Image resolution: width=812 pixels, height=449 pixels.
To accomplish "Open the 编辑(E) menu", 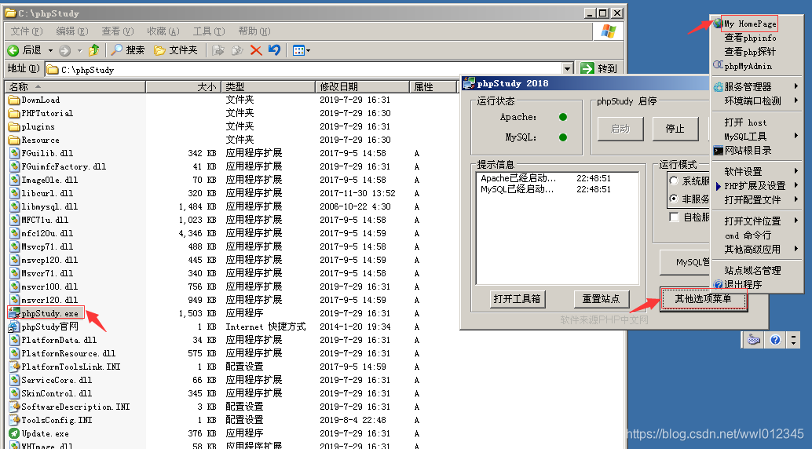I will click(72, 31).
